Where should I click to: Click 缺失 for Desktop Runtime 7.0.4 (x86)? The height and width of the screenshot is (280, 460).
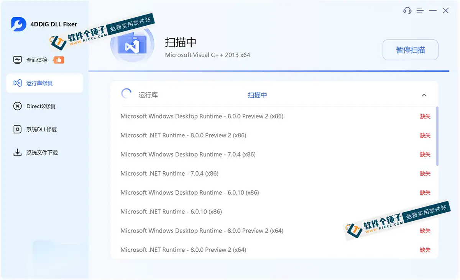point(425,155)
